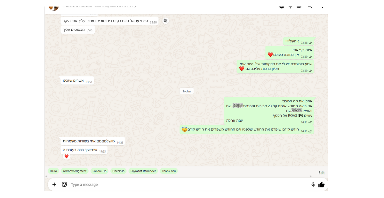384x198 pixels.
Task: Open the attach plus icon
Action: click(54, 185)
